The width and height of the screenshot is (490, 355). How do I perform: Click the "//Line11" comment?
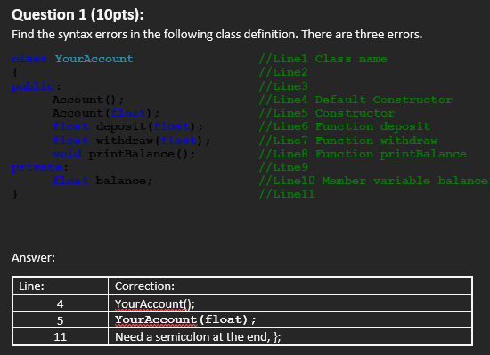(x=287, y=194)
